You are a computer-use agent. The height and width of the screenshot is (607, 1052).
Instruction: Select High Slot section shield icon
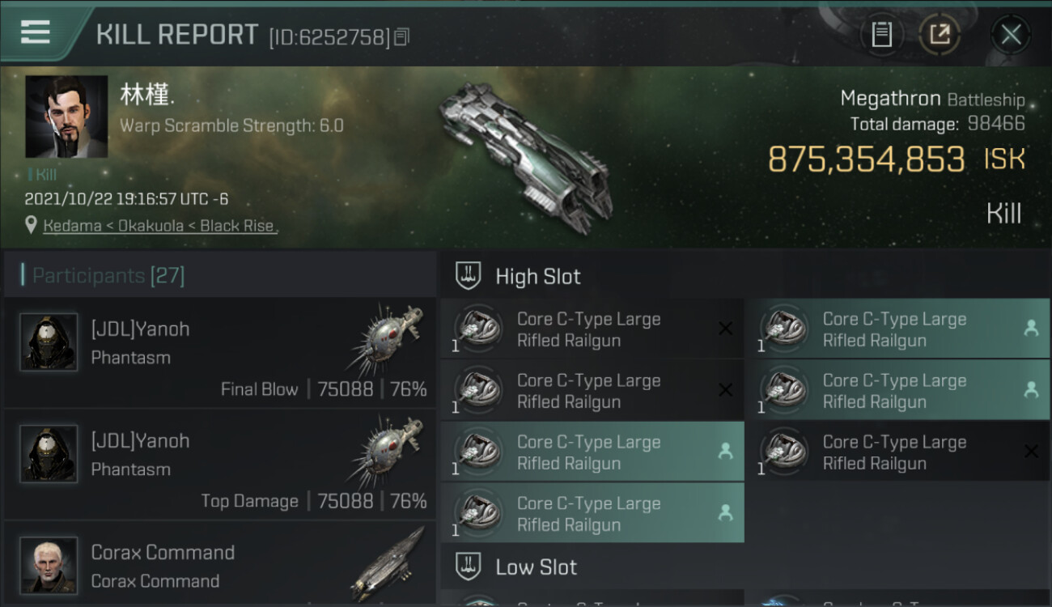pyautogui.click(x=469, y=276)
